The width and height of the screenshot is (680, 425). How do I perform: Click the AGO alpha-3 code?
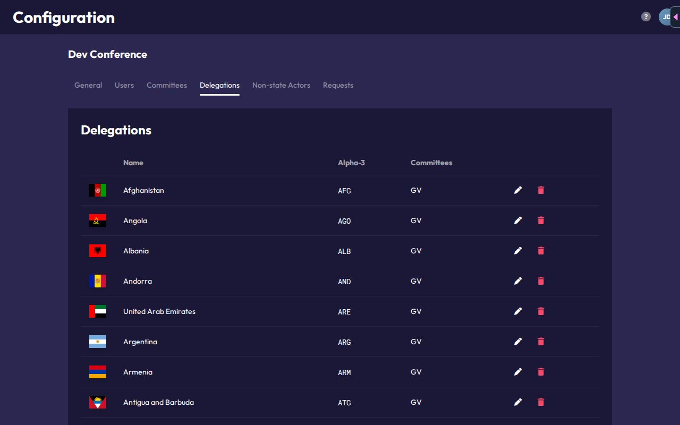[344, 221]
